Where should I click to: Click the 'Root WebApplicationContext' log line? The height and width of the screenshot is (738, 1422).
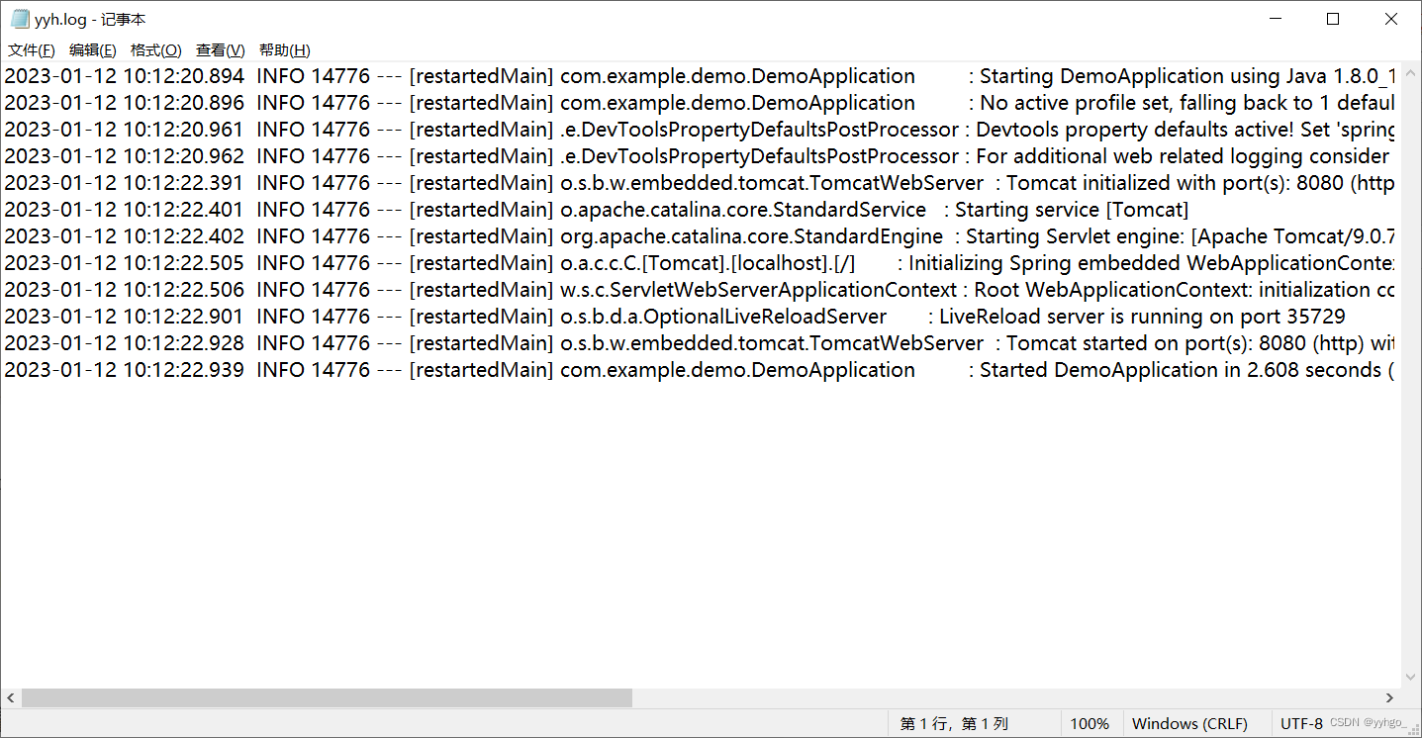pyautogui.click(x=700, y=290)
